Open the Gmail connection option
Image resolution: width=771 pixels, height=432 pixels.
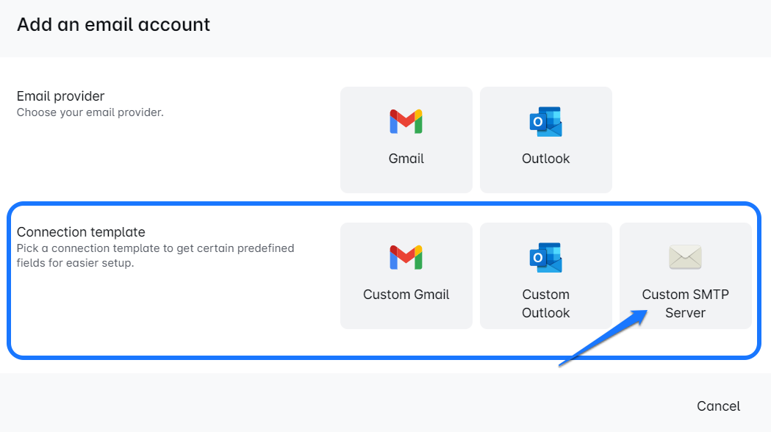(x=406, y=140)
